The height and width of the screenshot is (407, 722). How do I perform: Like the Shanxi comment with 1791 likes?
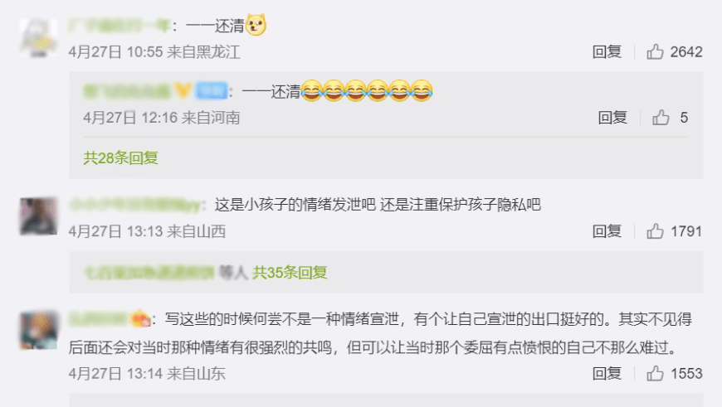click(655, 231)
